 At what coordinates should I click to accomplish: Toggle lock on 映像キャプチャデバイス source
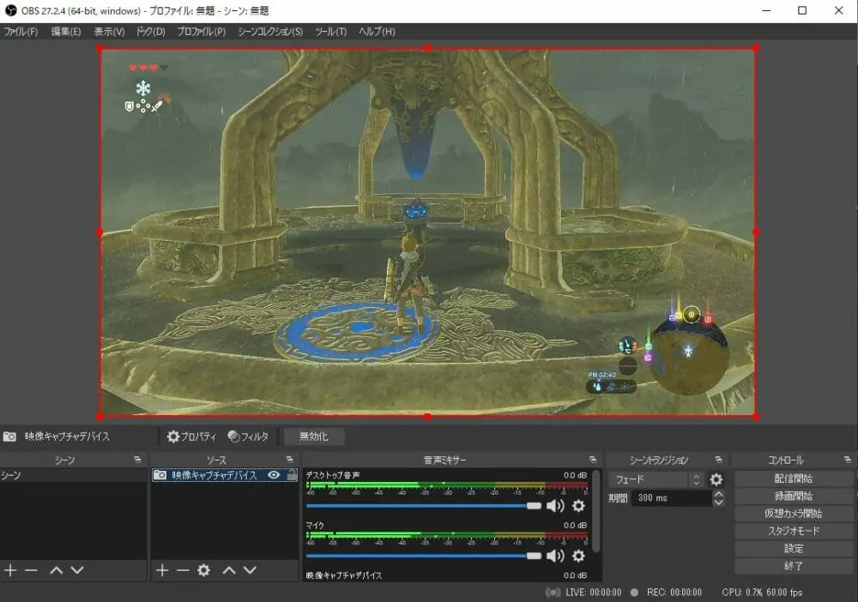point(292,475)
